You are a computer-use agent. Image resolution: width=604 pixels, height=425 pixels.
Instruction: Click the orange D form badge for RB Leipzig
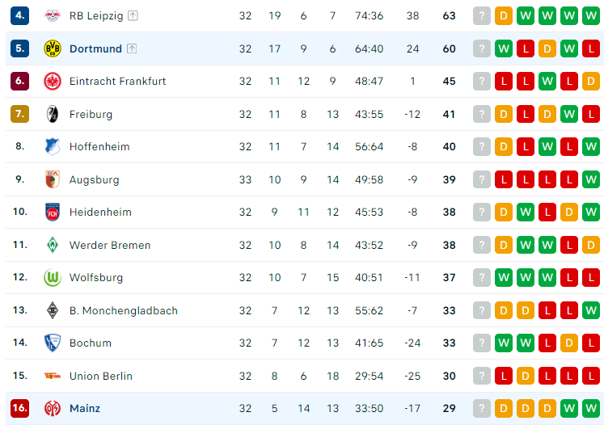[x=504, y=16]
